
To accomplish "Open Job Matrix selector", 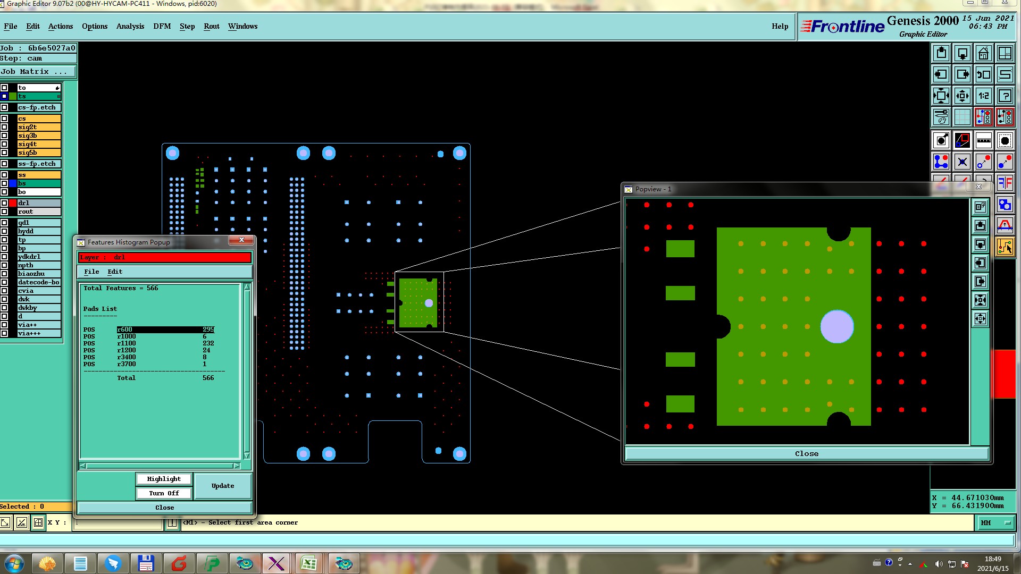I will 37,72.
